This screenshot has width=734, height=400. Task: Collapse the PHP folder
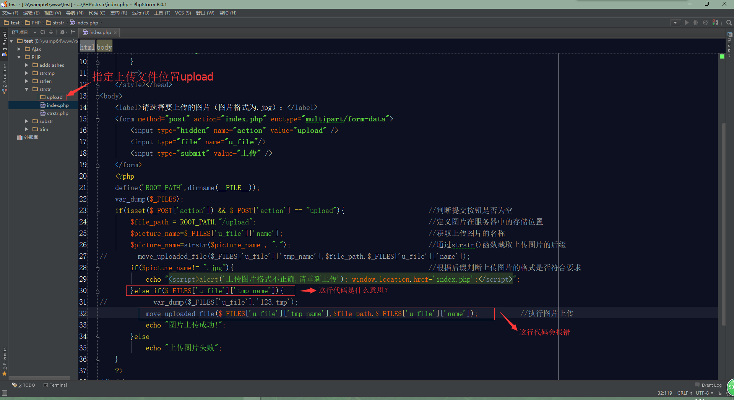pyautogui.click(x=19, y=57)
